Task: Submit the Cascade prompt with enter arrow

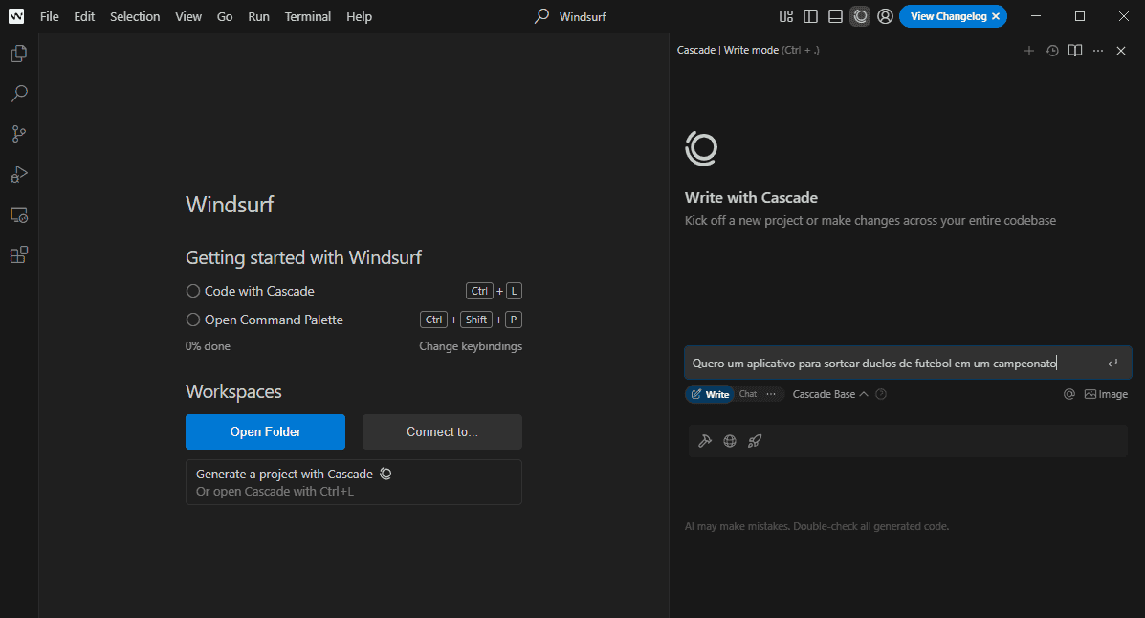Action: pyautogui.click(x=1112, y=364)
